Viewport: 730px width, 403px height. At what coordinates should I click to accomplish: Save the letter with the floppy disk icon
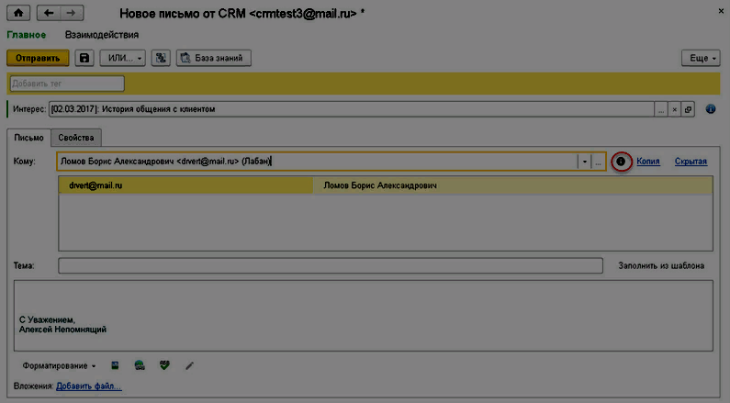coord(84,58)
